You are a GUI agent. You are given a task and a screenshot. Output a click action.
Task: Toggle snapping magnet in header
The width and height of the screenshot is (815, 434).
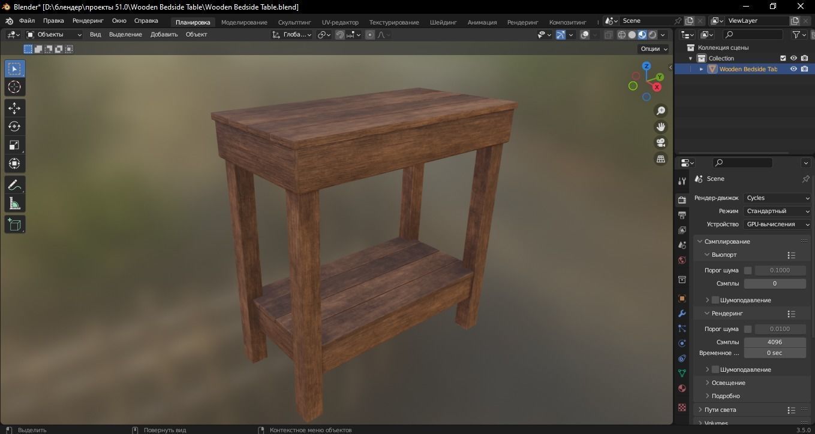coord(340,35)
